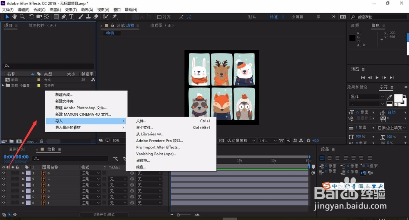409x220 pixels.
Task: Click the new folder icon in Project panel
Action: point(11,141)
